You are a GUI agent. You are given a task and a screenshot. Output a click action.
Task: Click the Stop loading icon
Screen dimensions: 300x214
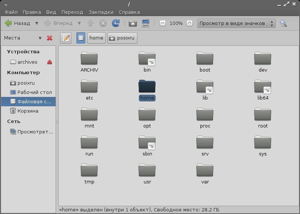[x=103, y=23]
